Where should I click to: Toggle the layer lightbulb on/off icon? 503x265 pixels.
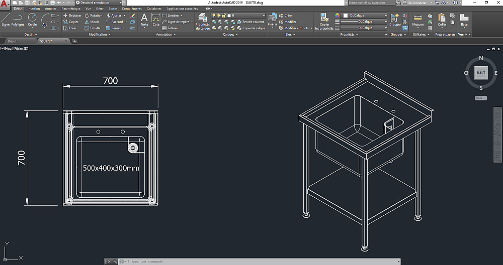click(x=214, y=16)
